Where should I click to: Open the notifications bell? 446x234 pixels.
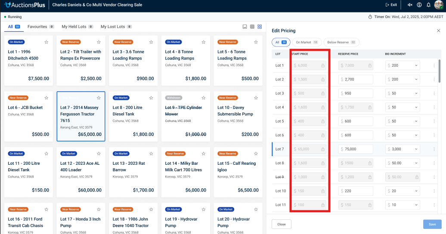pos(428,5)
